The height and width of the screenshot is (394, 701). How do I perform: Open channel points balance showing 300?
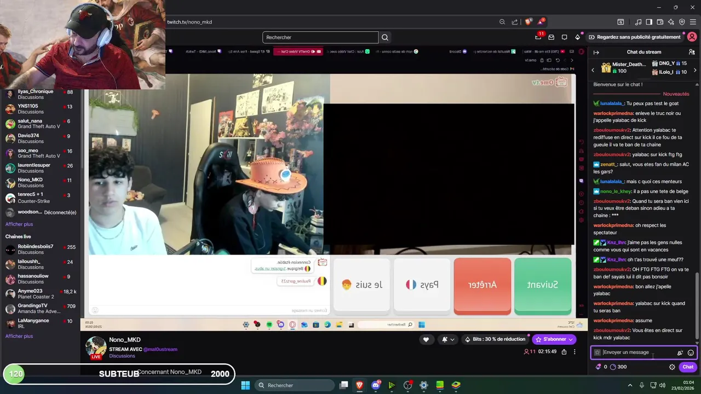(x=618, y=367)
